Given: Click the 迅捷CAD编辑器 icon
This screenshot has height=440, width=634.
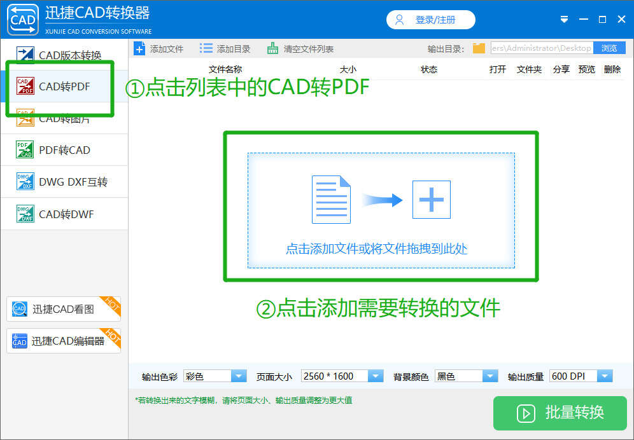Looking at the screenshot, I should [19, 341].
